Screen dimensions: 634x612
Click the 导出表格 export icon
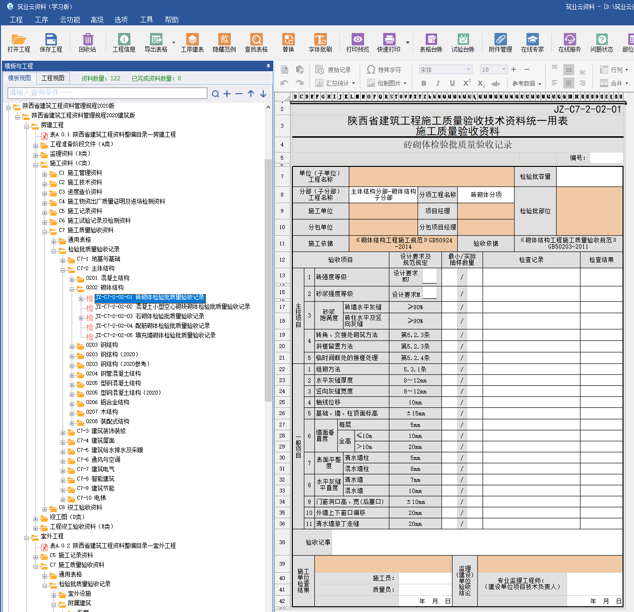156,43
